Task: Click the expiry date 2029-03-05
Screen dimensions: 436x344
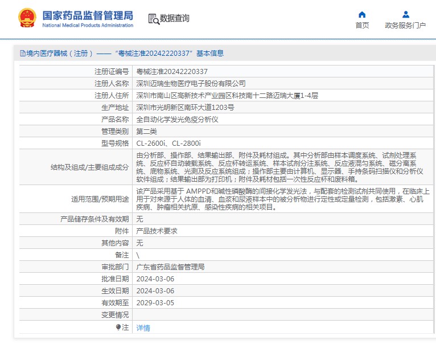Action: click(x=155, y=302)
